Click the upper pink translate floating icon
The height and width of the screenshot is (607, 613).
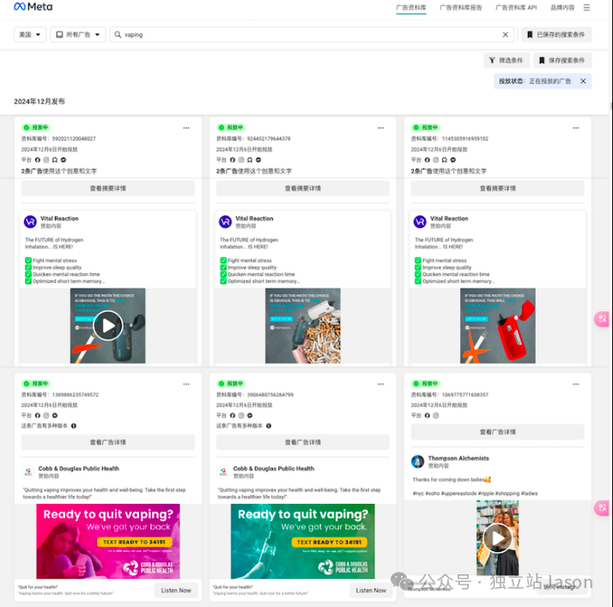point(603,319)
